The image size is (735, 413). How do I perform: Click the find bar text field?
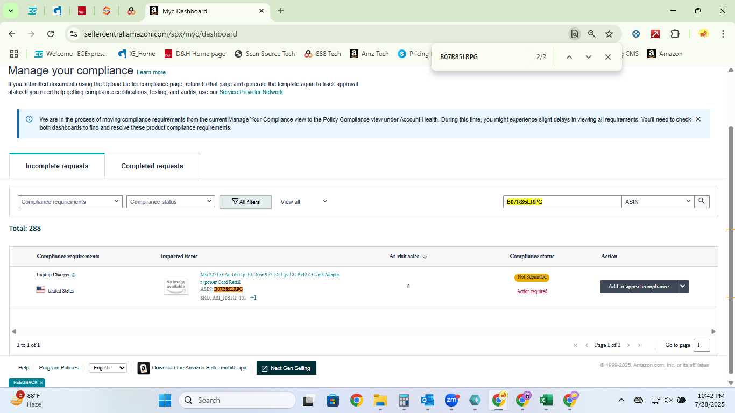[x=484, y=57]
